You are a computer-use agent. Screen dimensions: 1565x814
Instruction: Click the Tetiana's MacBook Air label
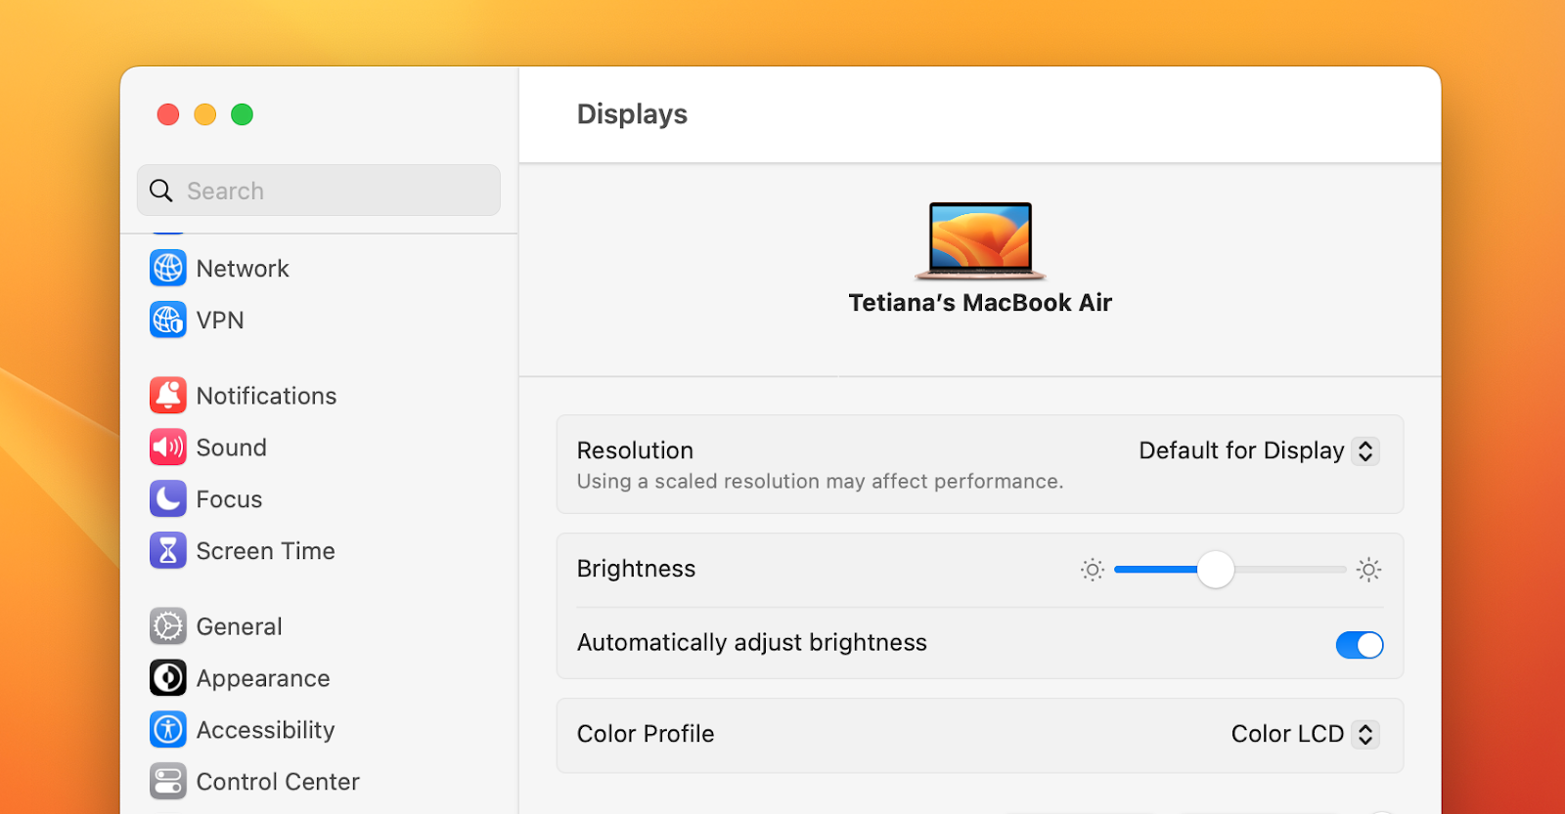[x=980, y=303]
